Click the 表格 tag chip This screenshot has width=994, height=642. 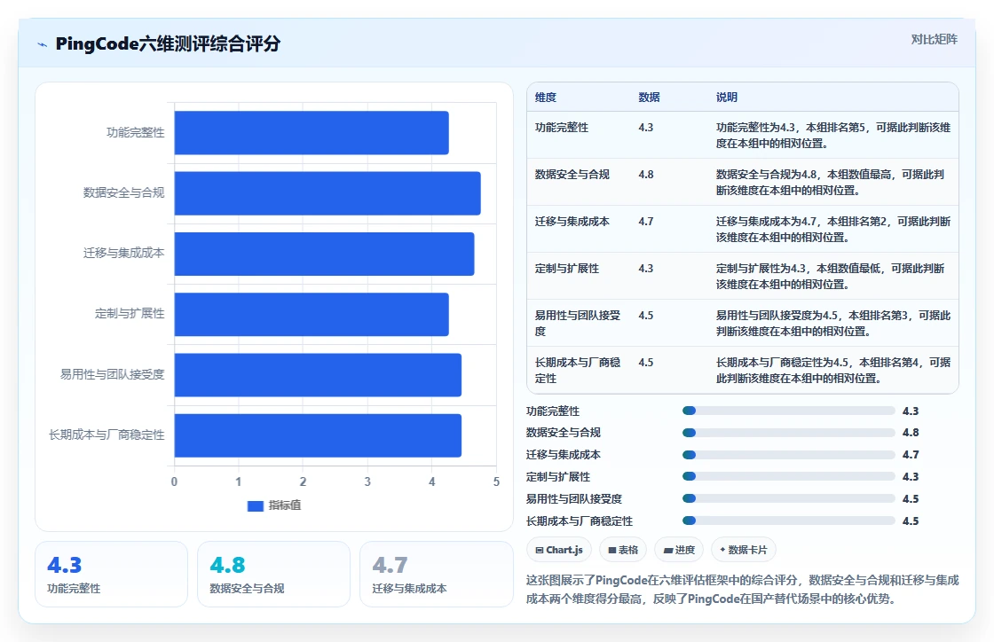coord(622,550)
